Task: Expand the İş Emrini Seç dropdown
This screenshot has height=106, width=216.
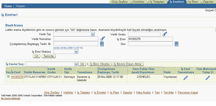Action: click(76, 64)
